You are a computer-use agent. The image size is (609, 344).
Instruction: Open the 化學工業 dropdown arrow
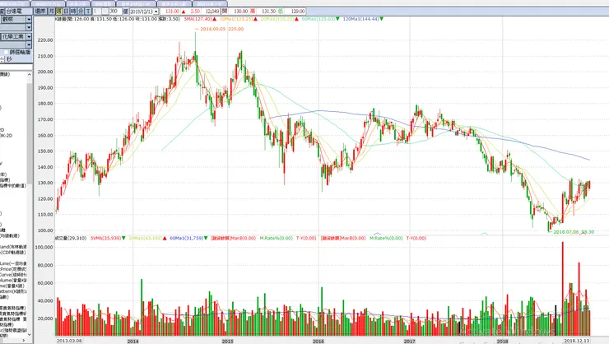click(x=29, y=36)
